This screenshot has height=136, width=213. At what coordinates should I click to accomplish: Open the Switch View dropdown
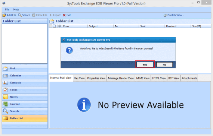click(x=174, y=15)
